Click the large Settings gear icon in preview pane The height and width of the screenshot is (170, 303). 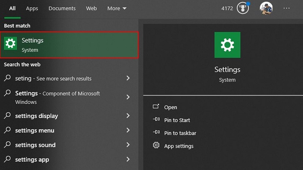227,45
